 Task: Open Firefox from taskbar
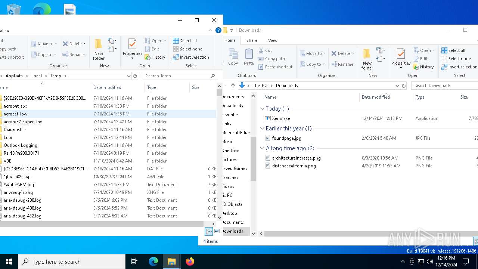[190, 262]
